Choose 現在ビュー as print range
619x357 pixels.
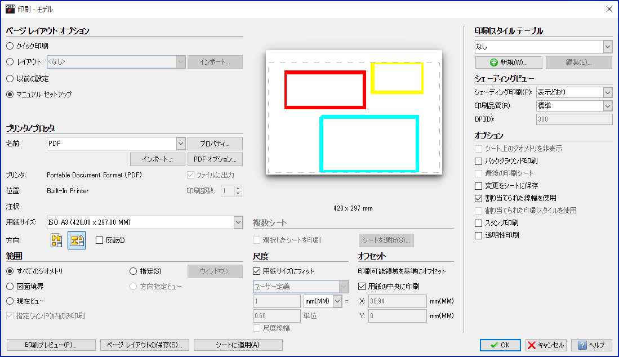(x=10, y=301)
